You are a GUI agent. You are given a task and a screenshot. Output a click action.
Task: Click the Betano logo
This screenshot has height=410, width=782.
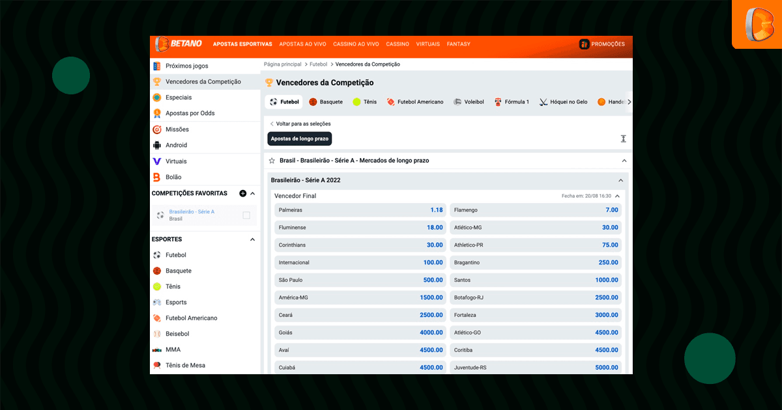(179, 44)
